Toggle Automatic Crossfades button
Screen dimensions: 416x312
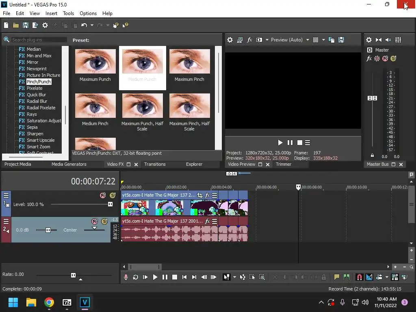369,277
